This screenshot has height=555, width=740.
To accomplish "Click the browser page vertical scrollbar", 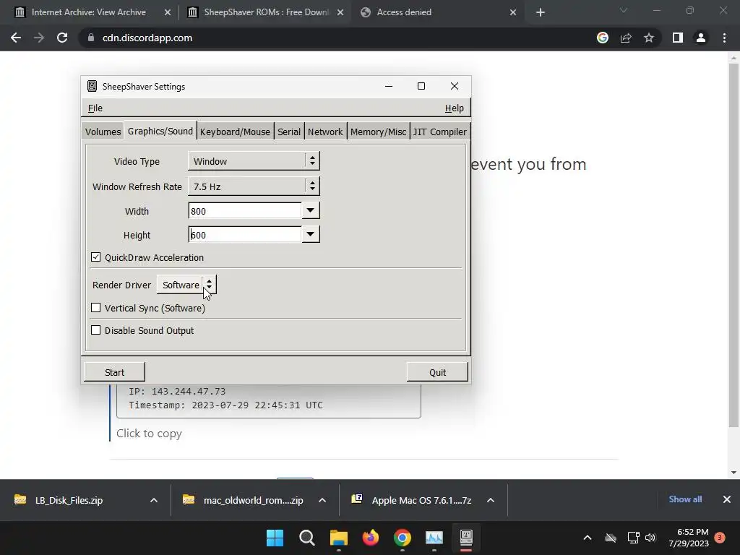I will (733, 246).
